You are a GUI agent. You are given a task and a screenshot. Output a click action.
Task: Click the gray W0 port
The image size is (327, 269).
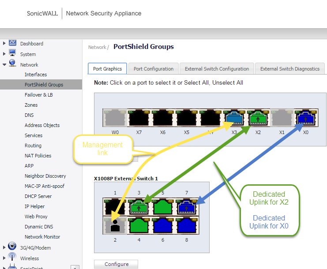point(114,119)
